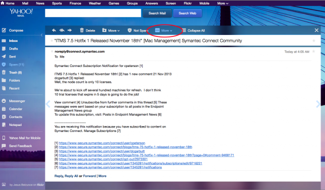Open link [7] user/1345281/notifications
The width and height of the screenshot is (325, 190).
pos(110,167)
